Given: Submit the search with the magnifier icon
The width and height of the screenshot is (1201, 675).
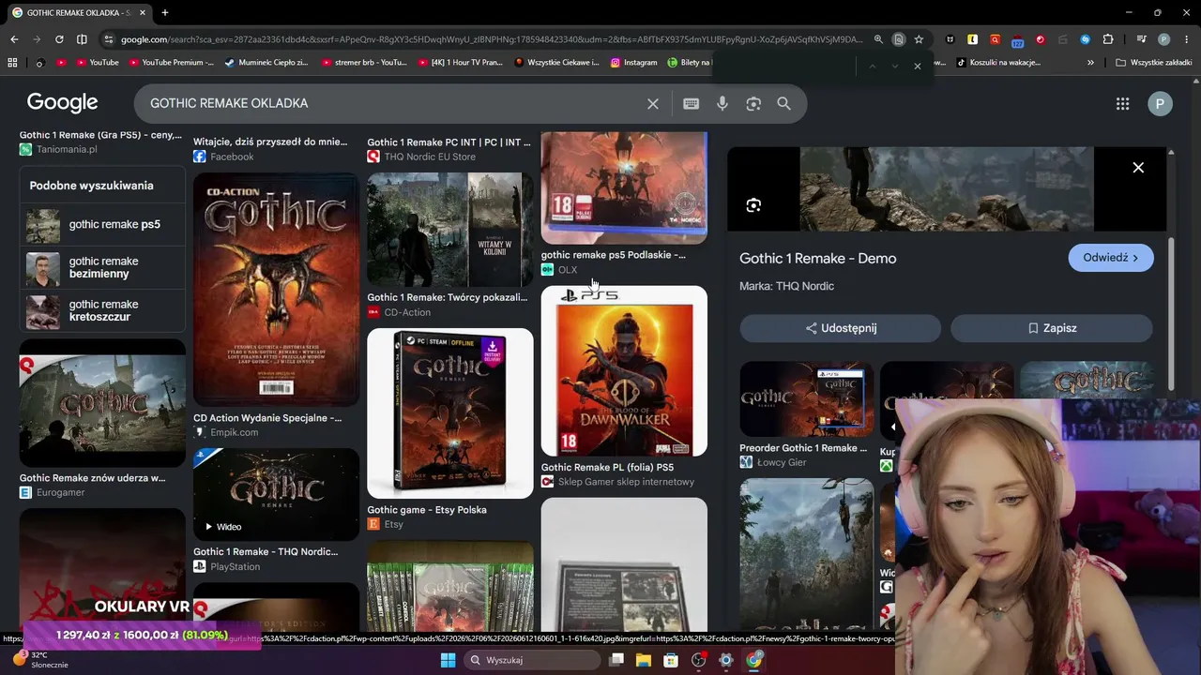Looking at the screenshot, I should (x=784, y=103).
